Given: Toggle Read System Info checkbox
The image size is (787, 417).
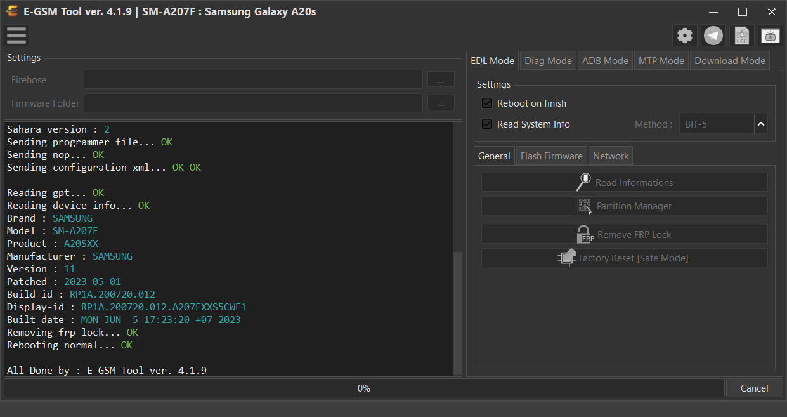Looking at the screenshot, I should click(487, 124).
